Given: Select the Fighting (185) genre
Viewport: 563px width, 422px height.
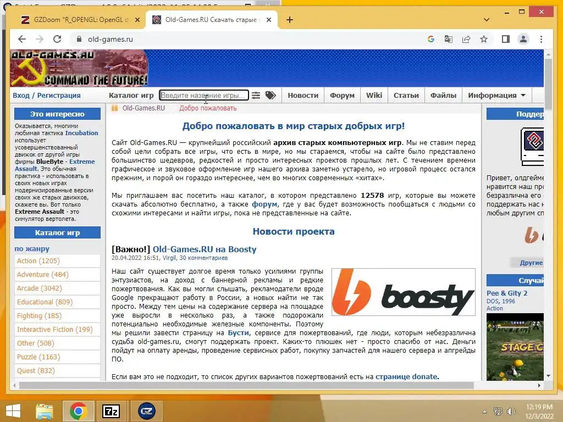Looking at the screenshot, I should click(40, 316).
